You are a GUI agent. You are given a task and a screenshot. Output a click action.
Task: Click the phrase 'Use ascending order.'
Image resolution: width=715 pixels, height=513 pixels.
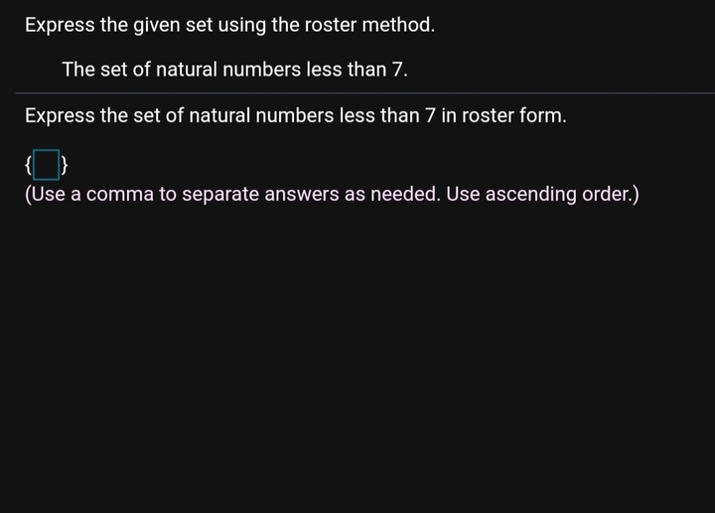542,194
